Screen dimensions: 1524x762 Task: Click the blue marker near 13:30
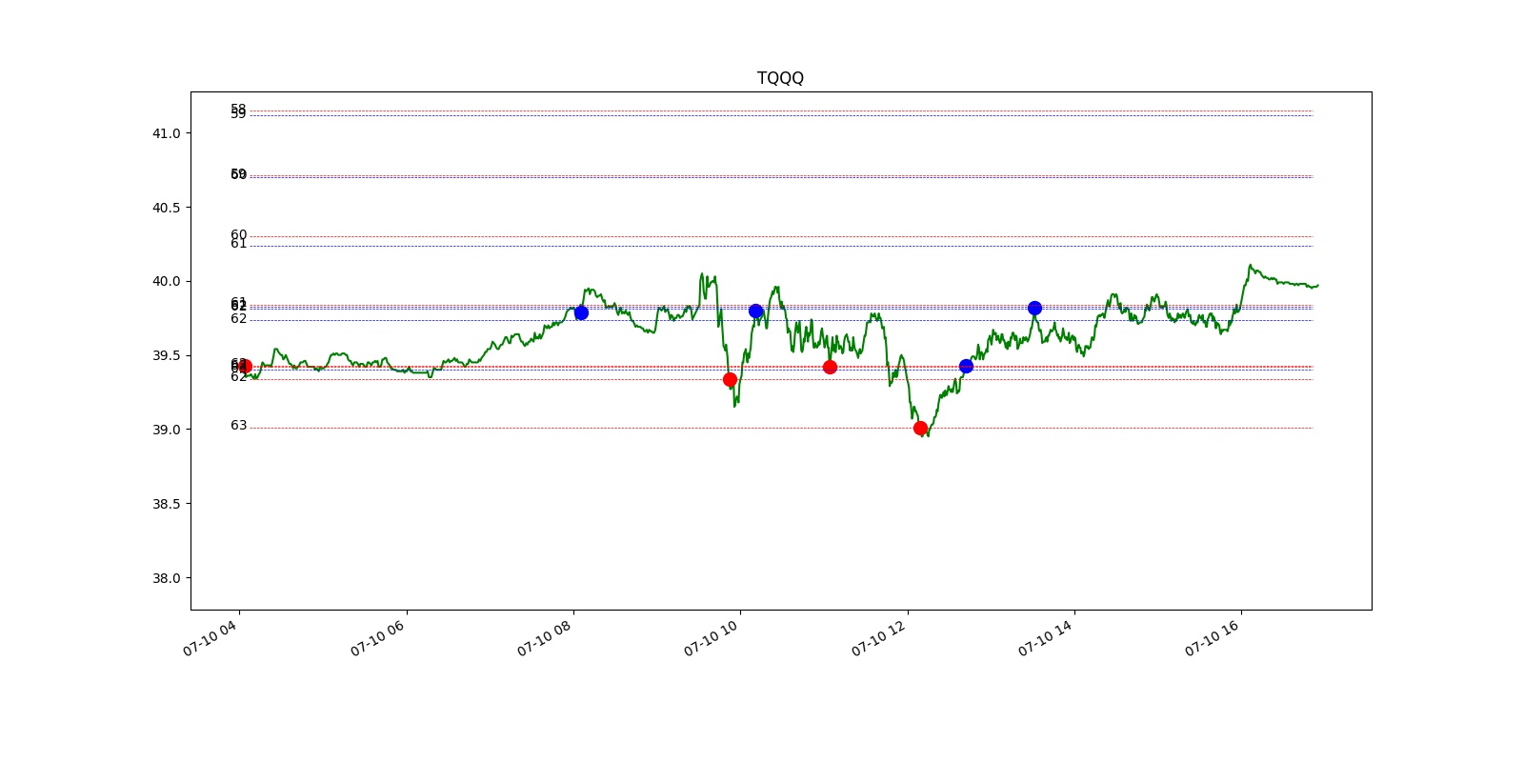pyautogui.click(x=1034, y=308)
